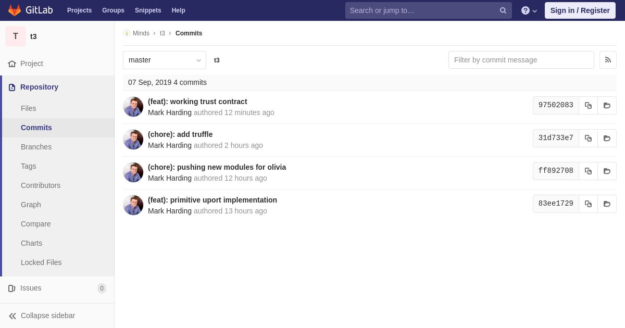625x328 pixels.
Task: Open commit hash ff892708 link
Action: [556, 171]
